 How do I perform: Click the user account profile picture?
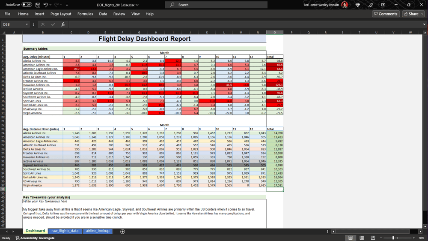345,5
